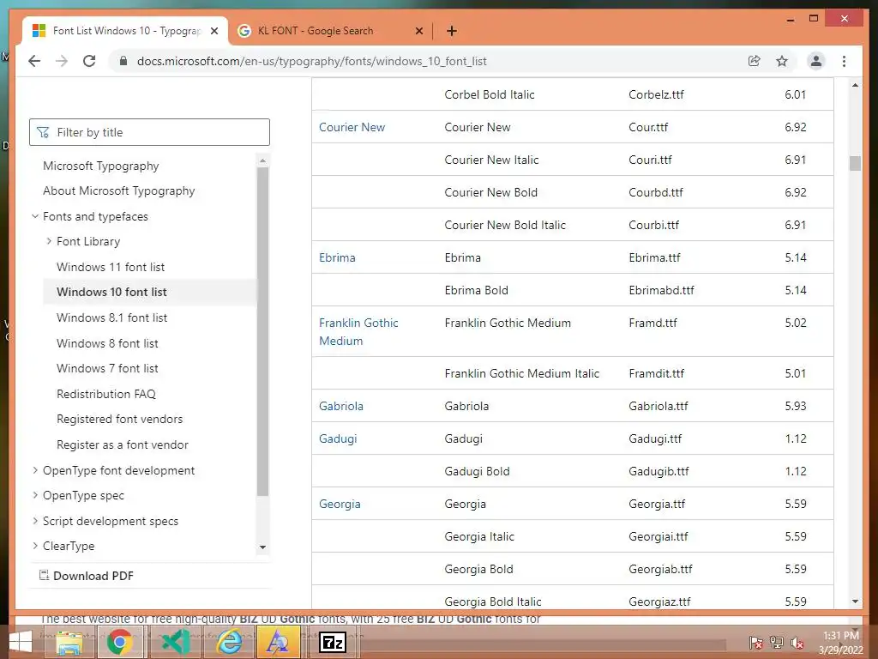Click the Download PDF button
This screenshot has width=878, height=659.
click(87, 576)
